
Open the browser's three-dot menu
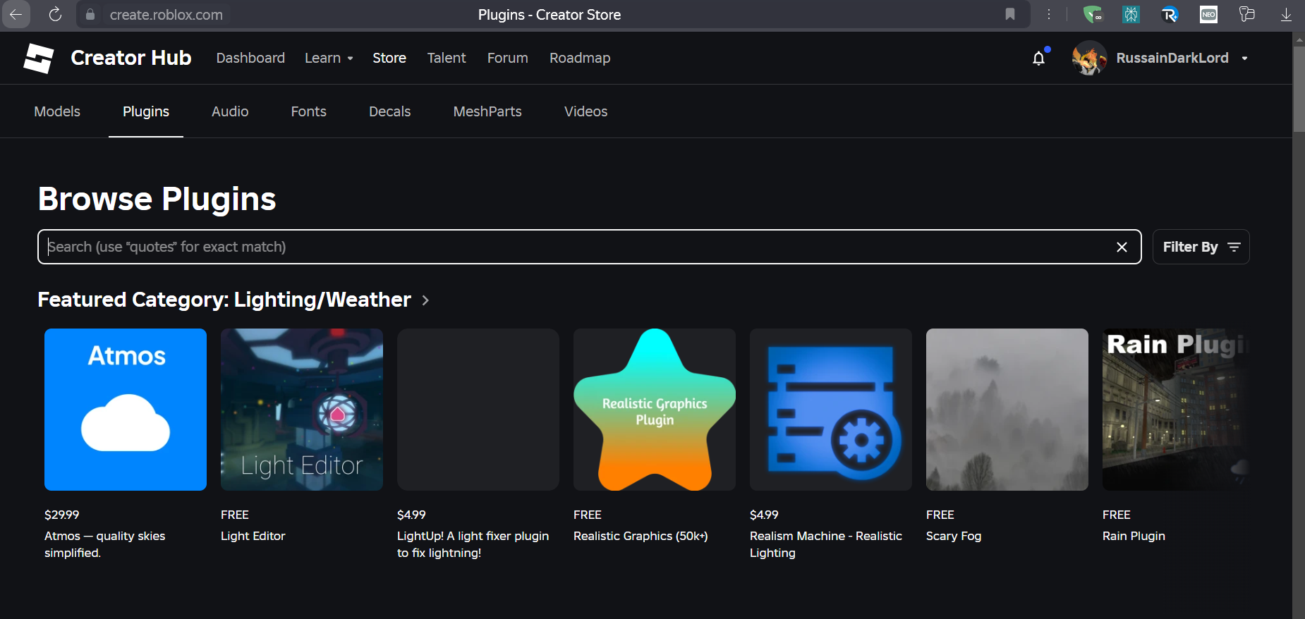pyautogui.click(x=1049, y=14)
